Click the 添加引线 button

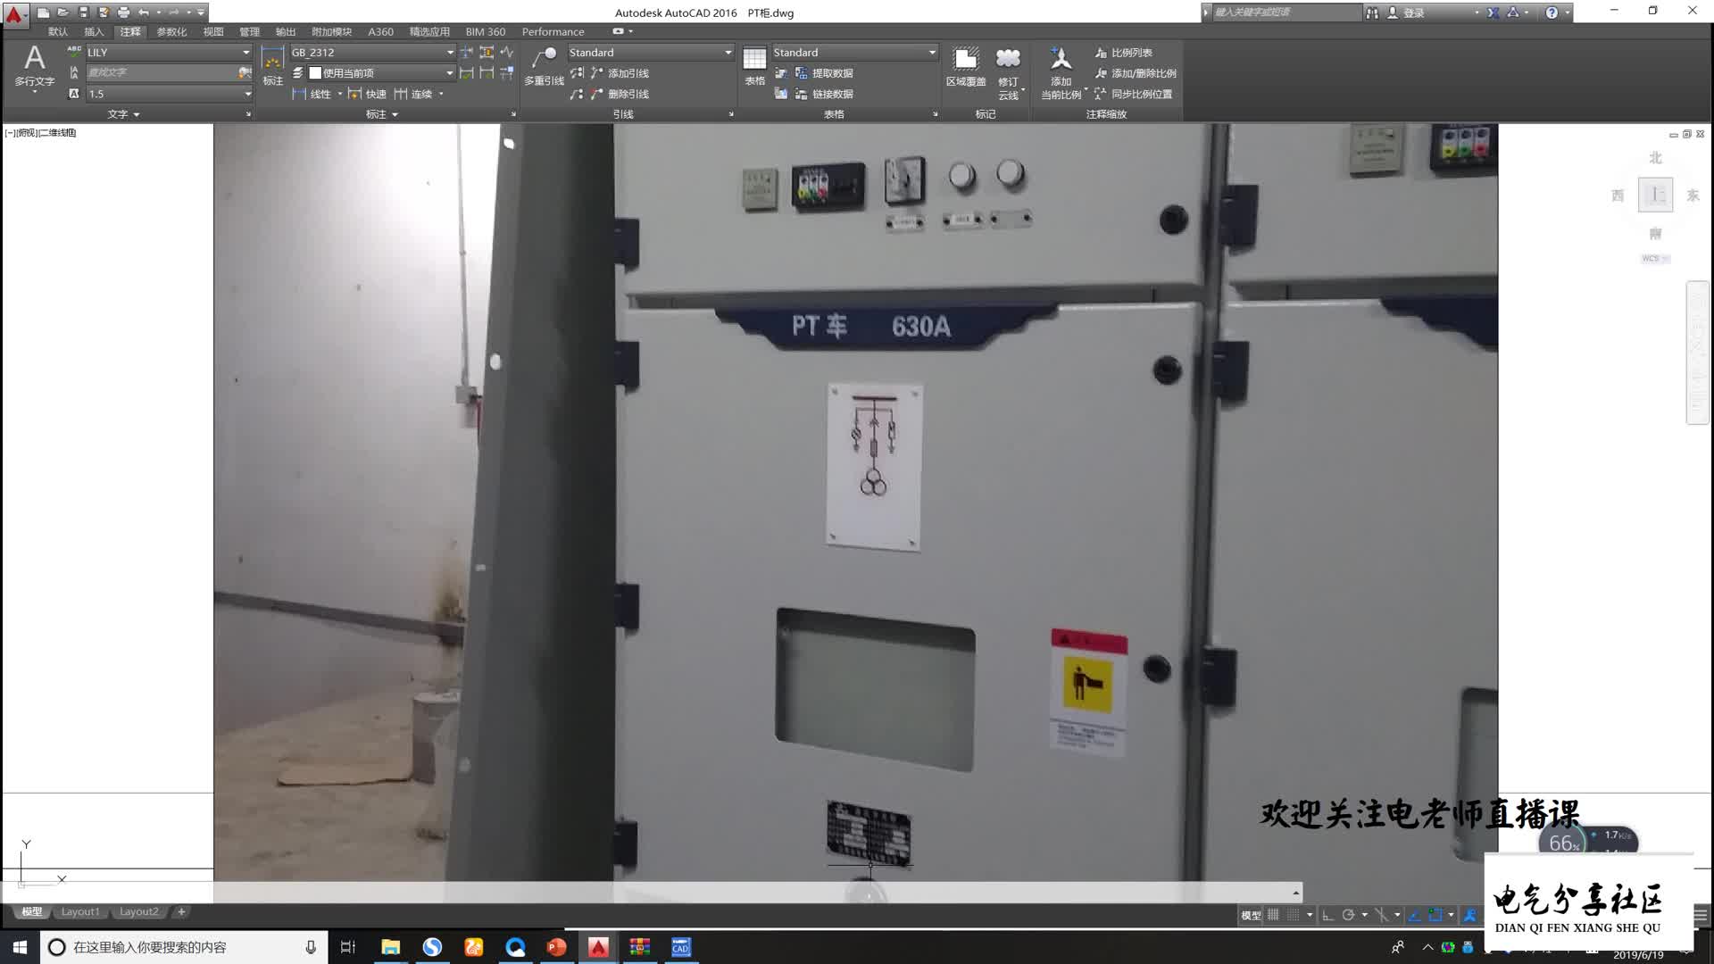620,73
